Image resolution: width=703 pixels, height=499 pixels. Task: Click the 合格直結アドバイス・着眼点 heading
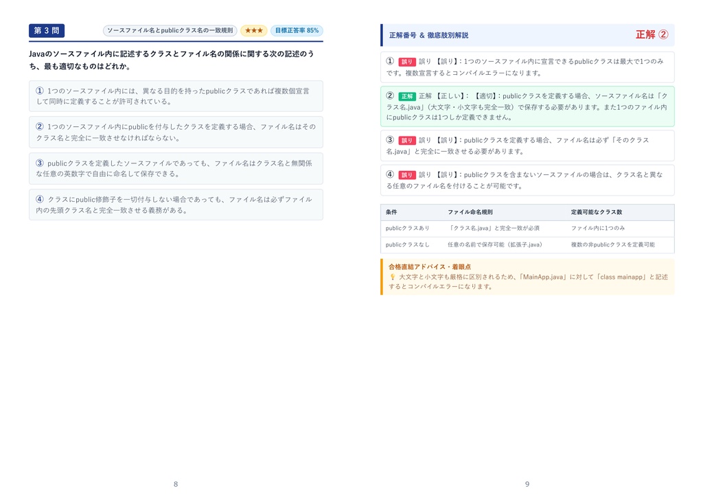click(x=430, y=267)
